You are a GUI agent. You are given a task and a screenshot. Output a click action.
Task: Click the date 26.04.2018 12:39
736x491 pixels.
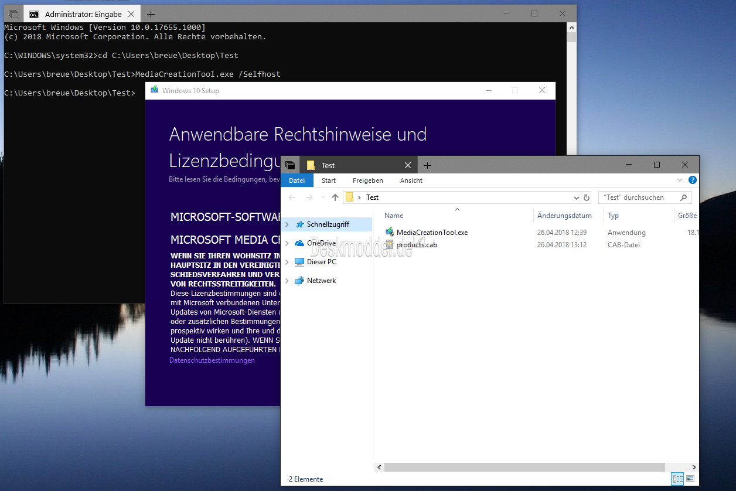(562, 233)
